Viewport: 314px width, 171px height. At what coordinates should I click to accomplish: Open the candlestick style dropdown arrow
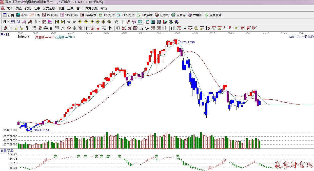tap(39, 22)
